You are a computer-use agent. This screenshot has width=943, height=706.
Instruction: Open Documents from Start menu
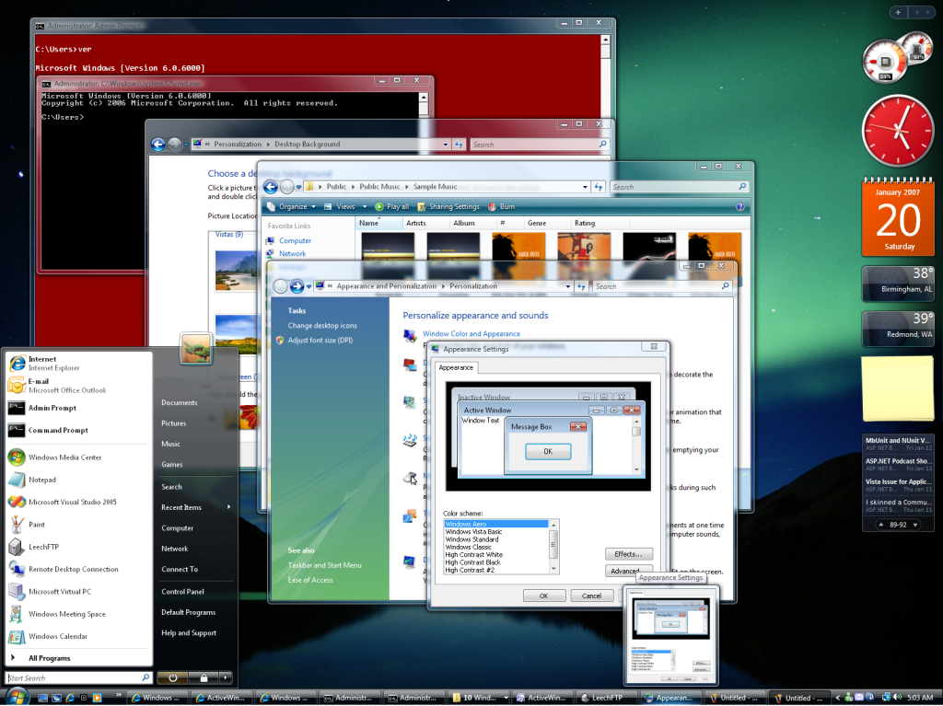(180, 403)
